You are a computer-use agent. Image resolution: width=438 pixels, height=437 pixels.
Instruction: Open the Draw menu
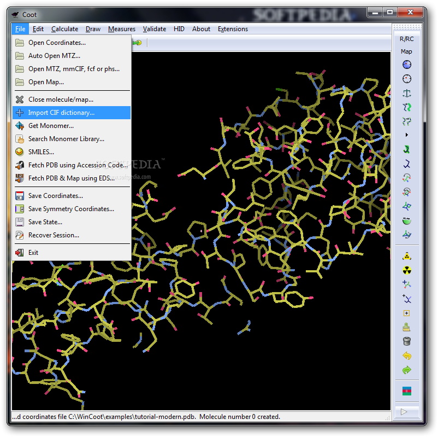tap(93, 29)
